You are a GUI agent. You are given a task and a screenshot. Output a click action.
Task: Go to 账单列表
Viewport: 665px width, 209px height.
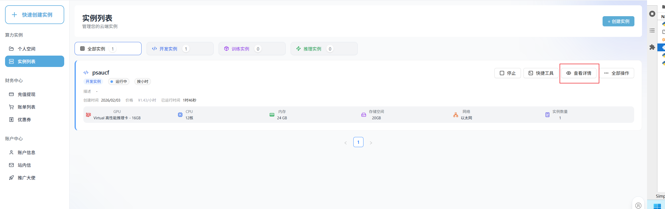[35, 107]
